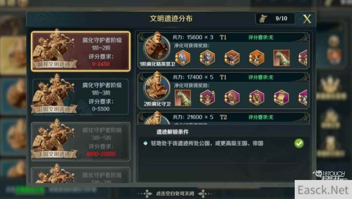Click the 点击空白处可关闭 hint text
Image resolution: width=352 pixels, height=199 pixels.
175,193
